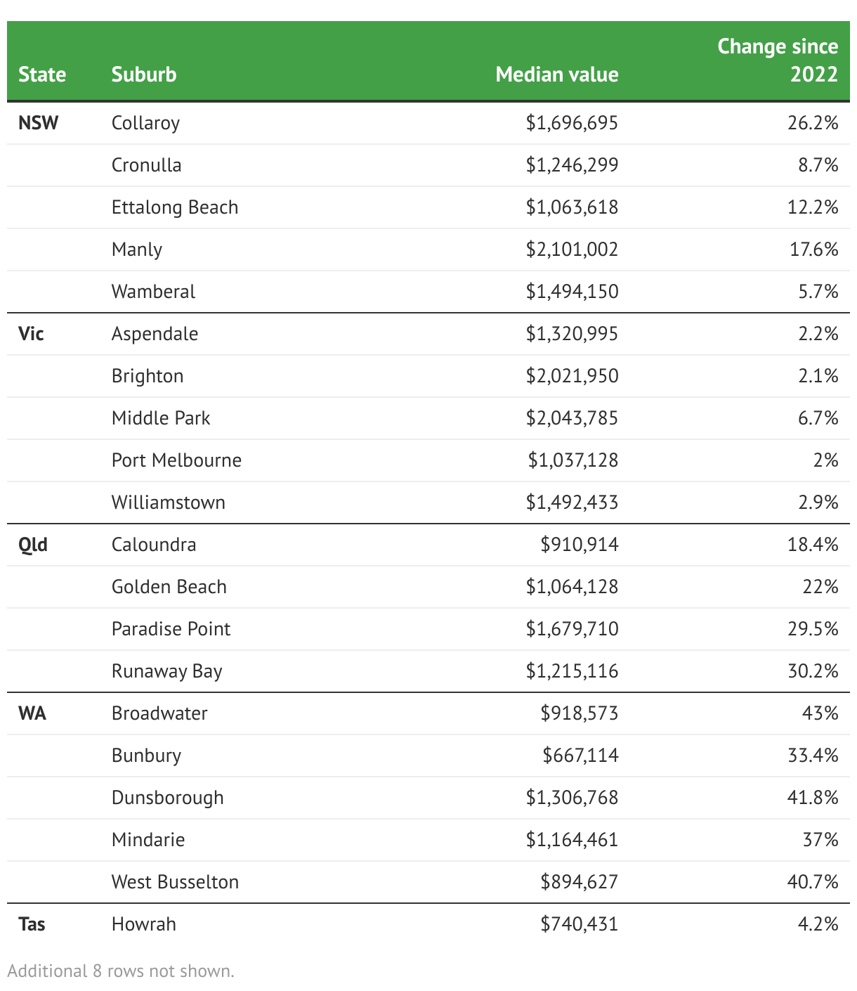Click Brighton's median value $2,021,950
This screenshot has width=857, height=991.
point(572,376)
